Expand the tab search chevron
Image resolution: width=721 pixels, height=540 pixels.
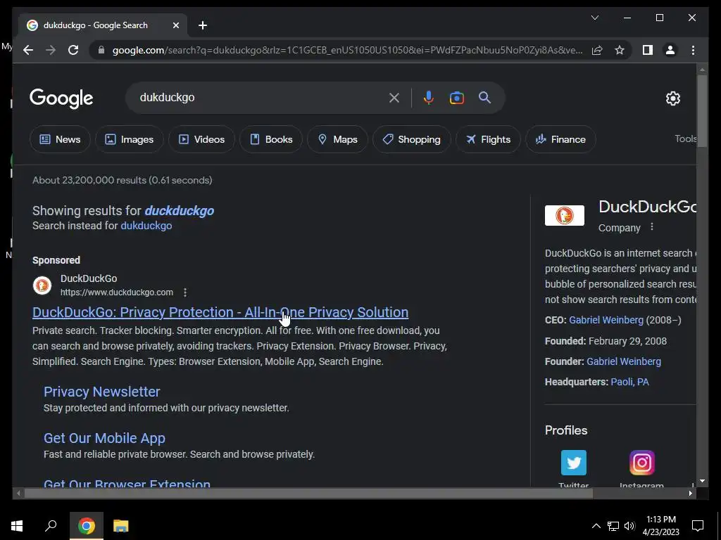(594, 18)
